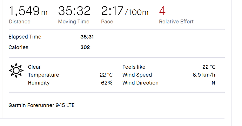Click the Temperature 22 °C value
Image resolution: width=242 pixels, height=126 pixels.
[106, 75]
